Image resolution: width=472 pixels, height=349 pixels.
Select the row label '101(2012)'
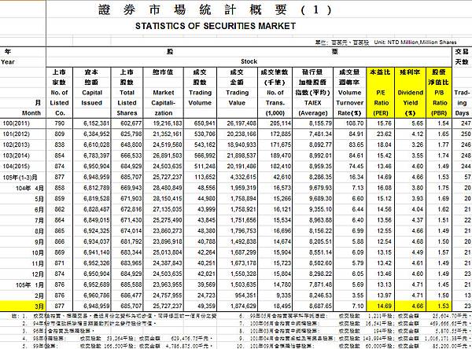[x=17, y=134]
